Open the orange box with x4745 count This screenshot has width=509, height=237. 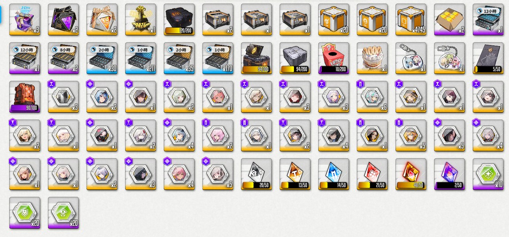(x=411, y=19)
